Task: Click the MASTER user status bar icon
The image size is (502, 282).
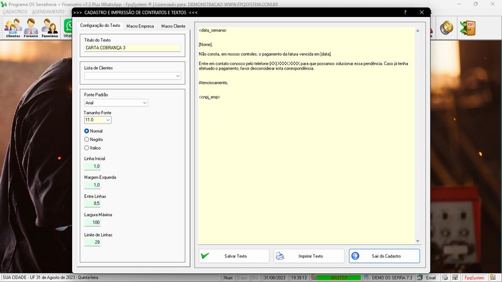Action: tap(314, 278)
